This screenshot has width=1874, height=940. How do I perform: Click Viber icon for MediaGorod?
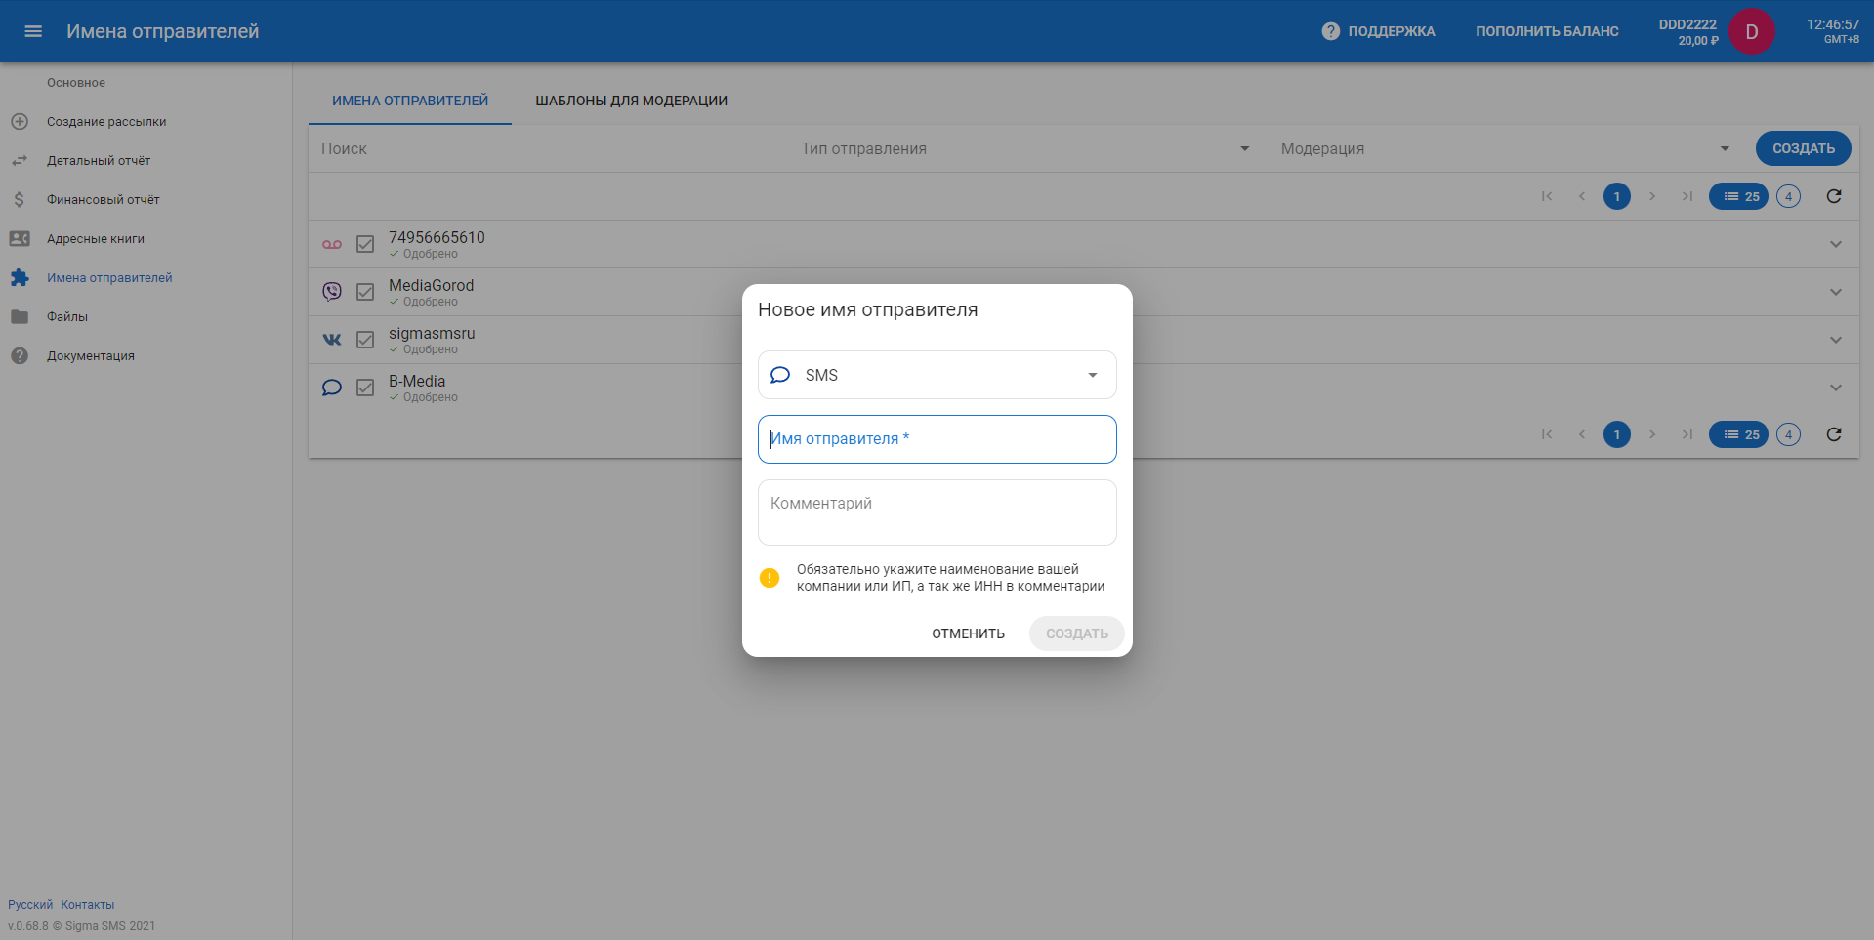click(332, 291)
